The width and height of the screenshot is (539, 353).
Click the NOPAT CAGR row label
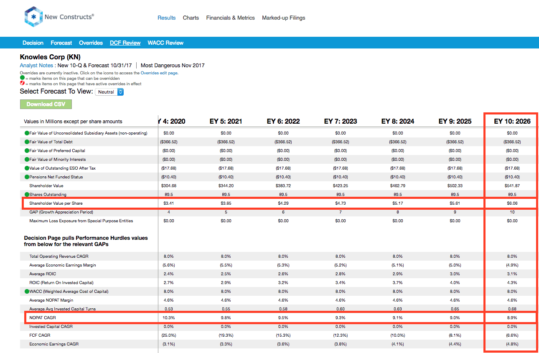(42, 318)
